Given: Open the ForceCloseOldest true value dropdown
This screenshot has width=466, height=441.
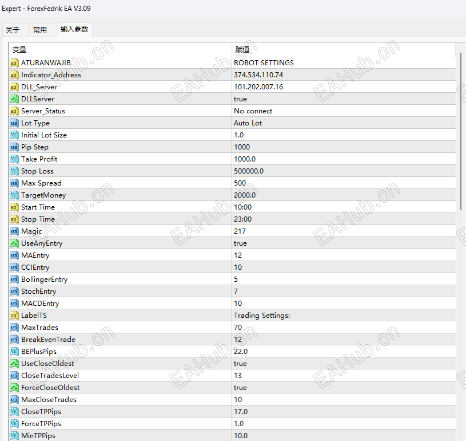Looking at the screenshot, I should point(344,388).
